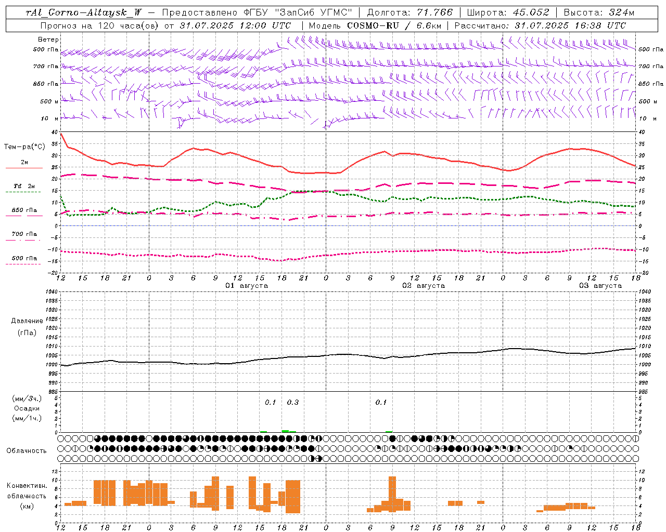The image size is (666, 532).
Task: Click the Тем-ра(°C) temperature panel label
Action: [24, 147]
